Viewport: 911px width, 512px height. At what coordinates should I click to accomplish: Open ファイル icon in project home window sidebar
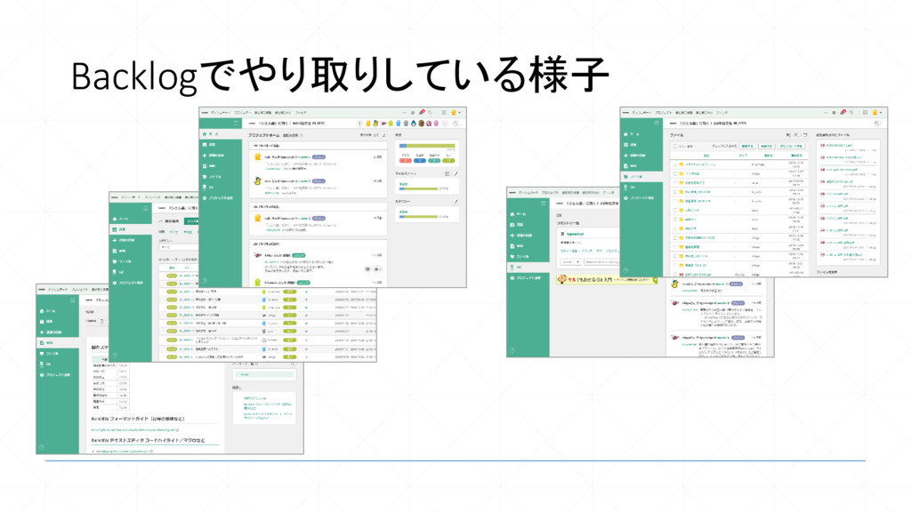tap(205, 177)
